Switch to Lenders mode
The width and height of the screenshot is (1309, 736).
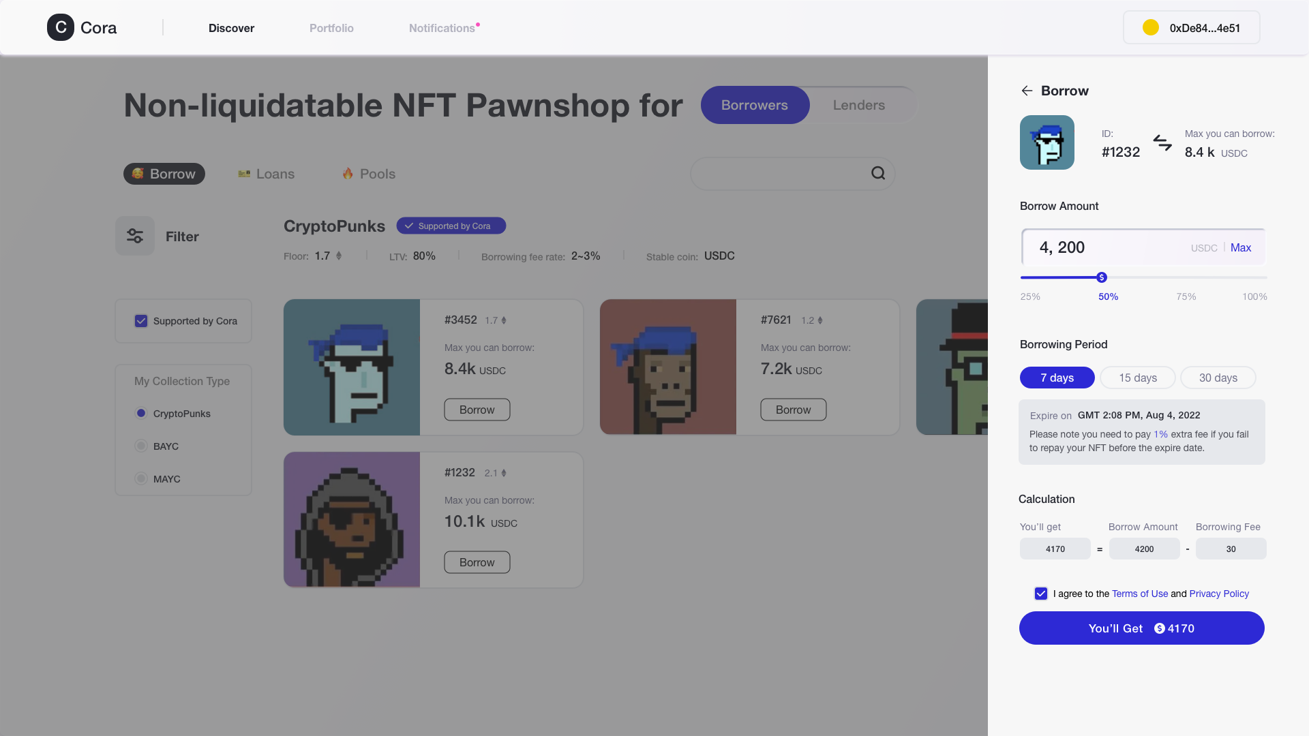859,105
